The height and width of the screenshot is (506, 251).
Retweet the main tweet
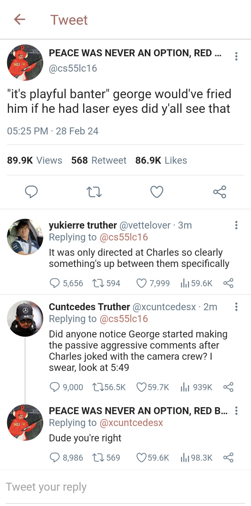(94, 192)
